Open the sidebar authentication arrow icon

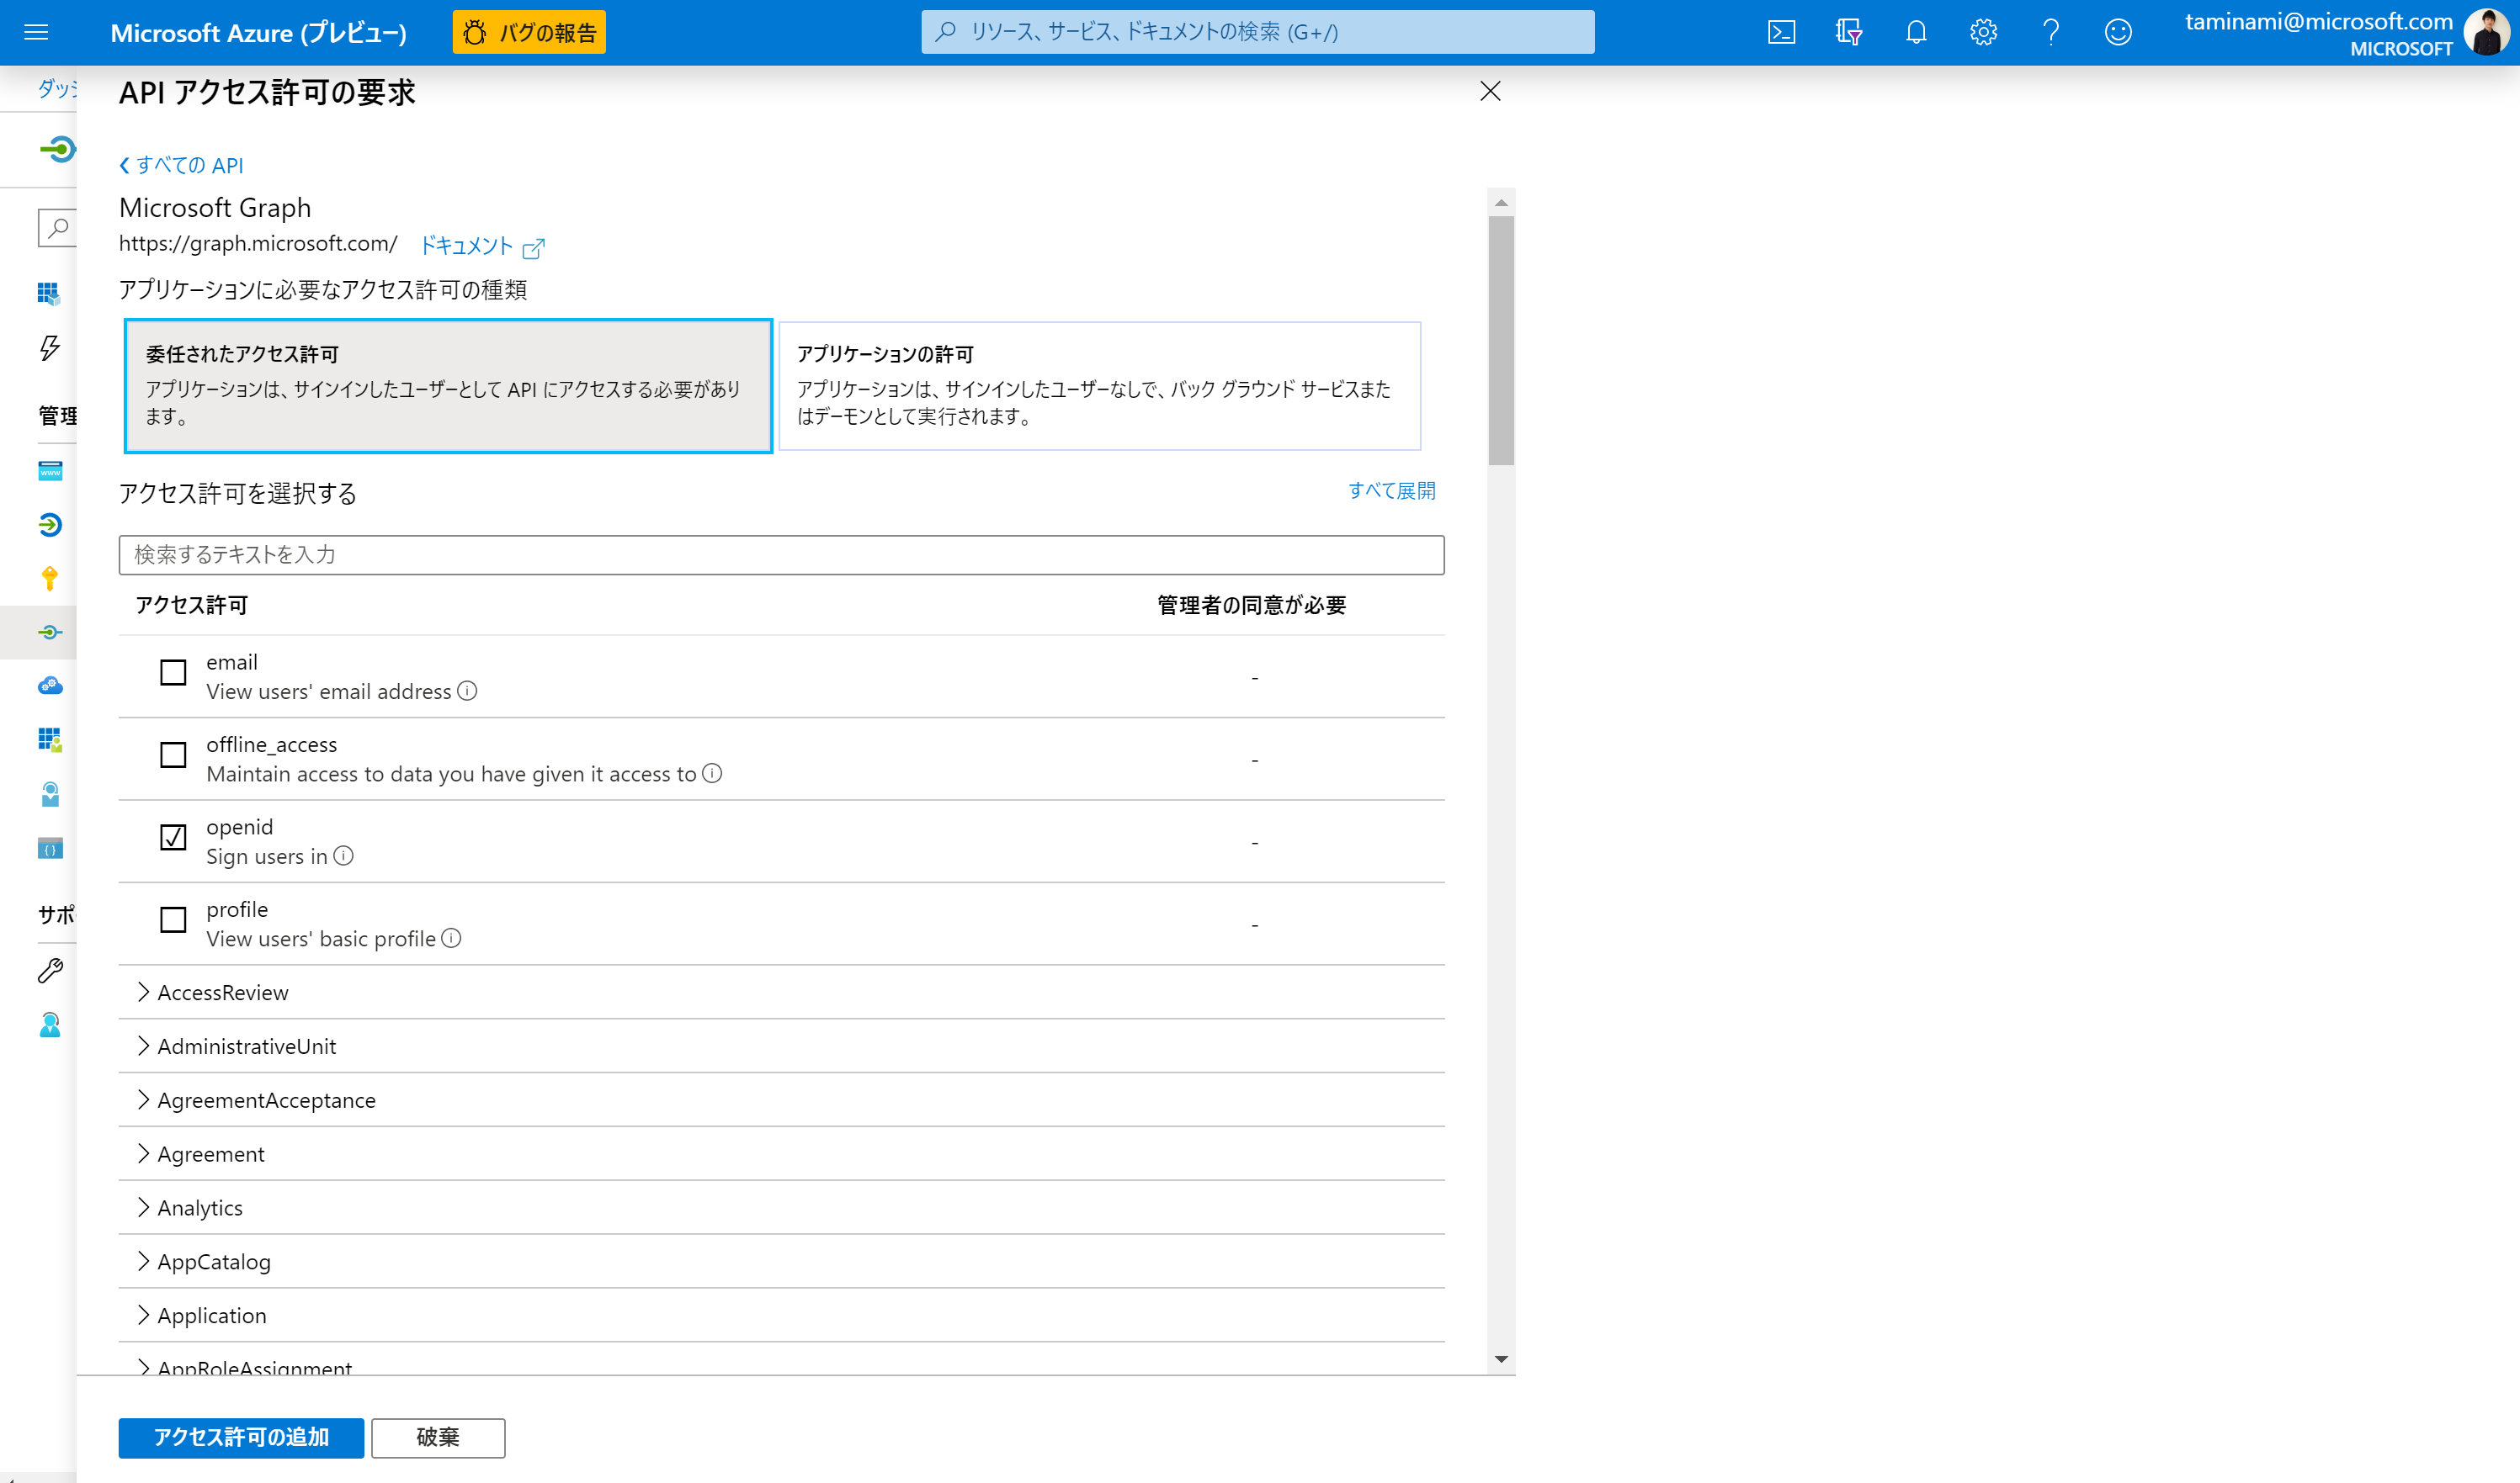[50, 525]
